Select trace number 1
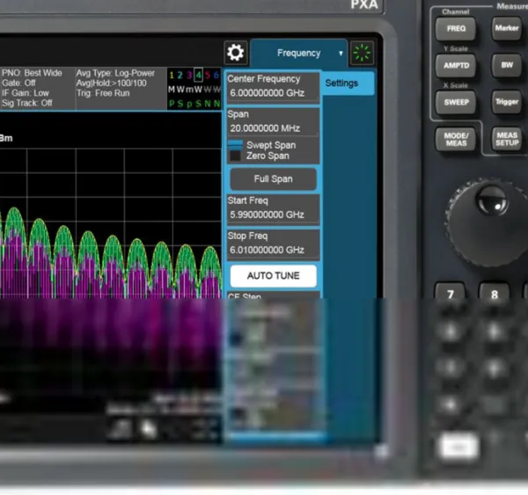Viewport: 528px width, 495px height. (x=172, y=75)
